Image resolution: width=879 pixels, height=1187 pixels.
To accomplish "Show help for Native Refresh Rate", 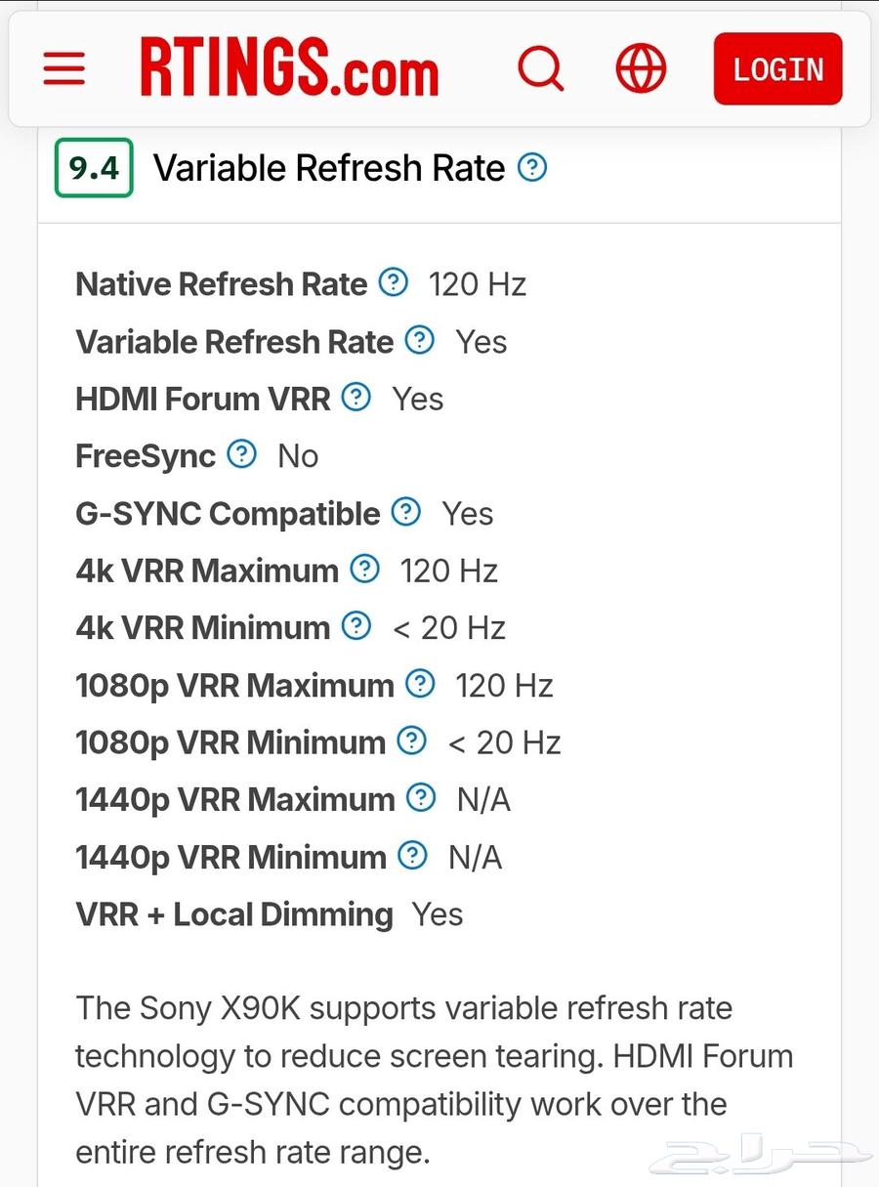I will coord(393,283).
